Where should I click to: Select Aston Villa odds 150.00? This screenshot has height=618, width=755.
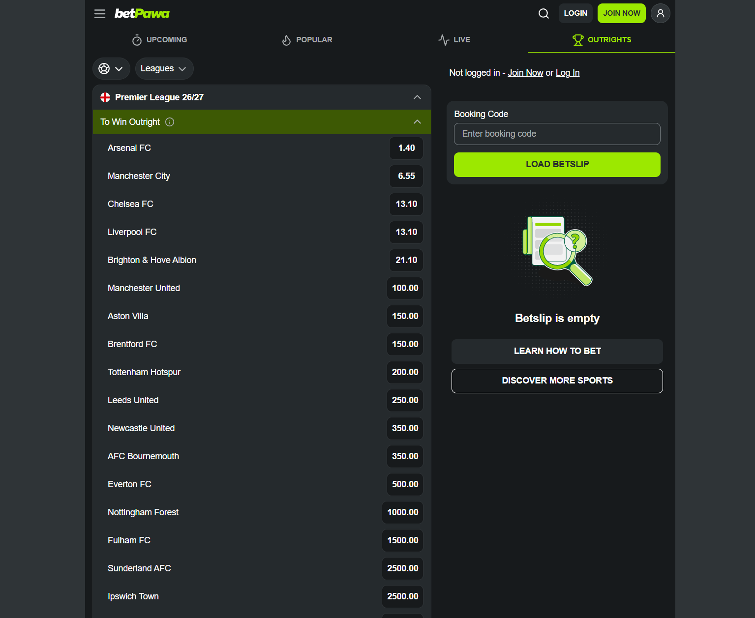click(x=405, y=316)
